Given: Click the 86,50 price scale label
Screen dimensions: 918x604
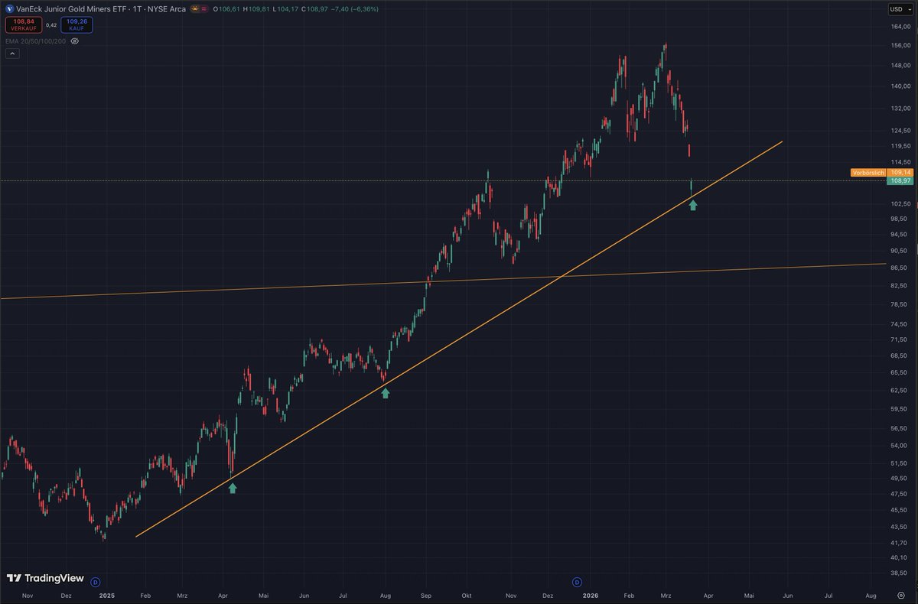Looking at the screenshot, I should [898, 268].
